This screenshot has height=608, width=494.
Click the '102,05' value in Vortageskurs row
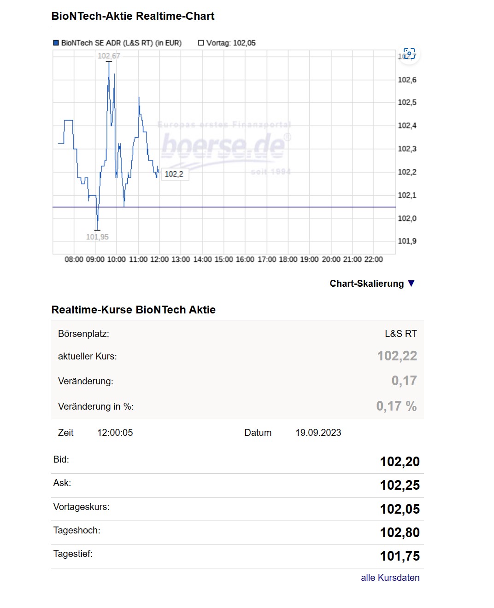400,509
